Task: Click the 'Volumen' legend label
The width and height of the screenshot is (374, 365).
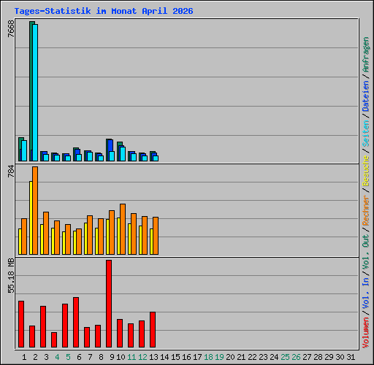Action: [366, 332]
